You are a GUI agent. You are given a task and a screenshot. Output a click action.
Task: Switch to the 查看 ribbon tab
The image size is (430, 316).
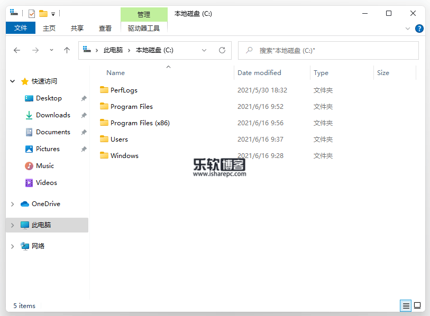(103, 28)
